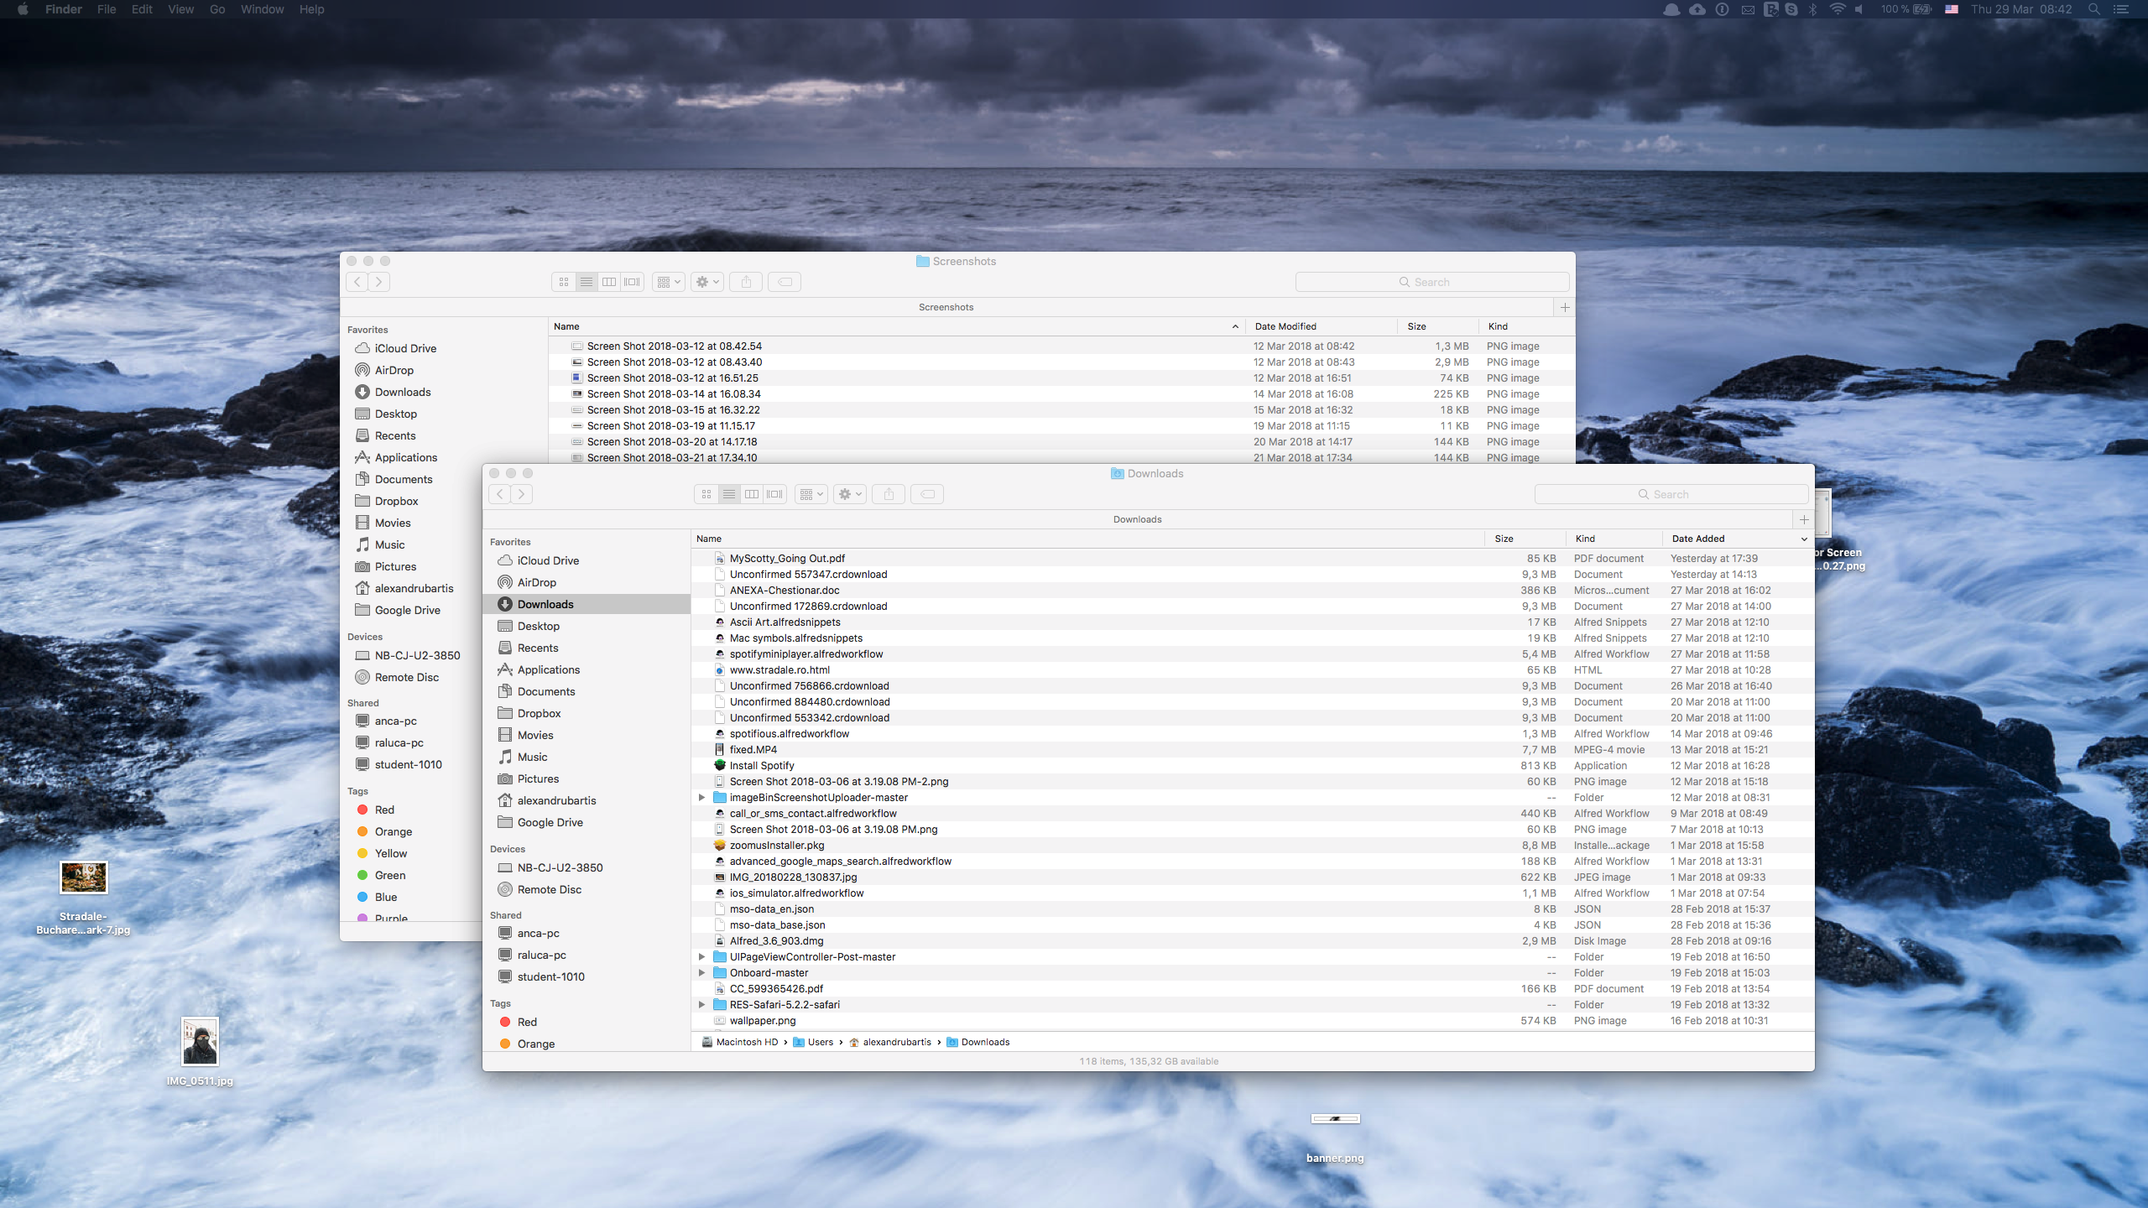2148x1208 pixels.
Task: Open arrange dropdown in Downloads toolbar
Action: 811,494
